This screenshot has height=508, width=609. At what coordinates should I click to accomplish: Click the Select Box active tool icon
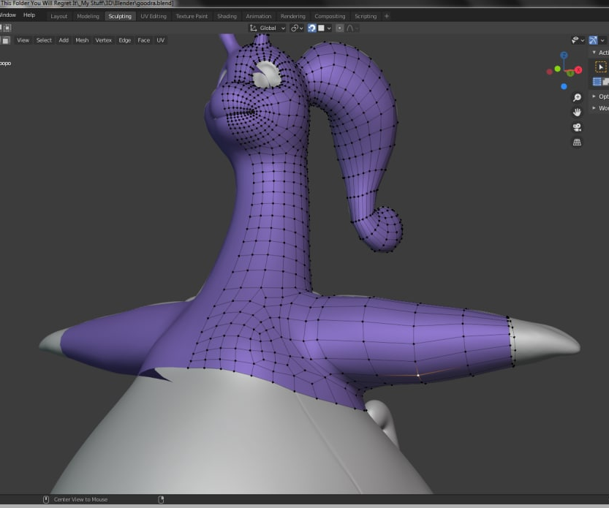(x=601, y=67)
